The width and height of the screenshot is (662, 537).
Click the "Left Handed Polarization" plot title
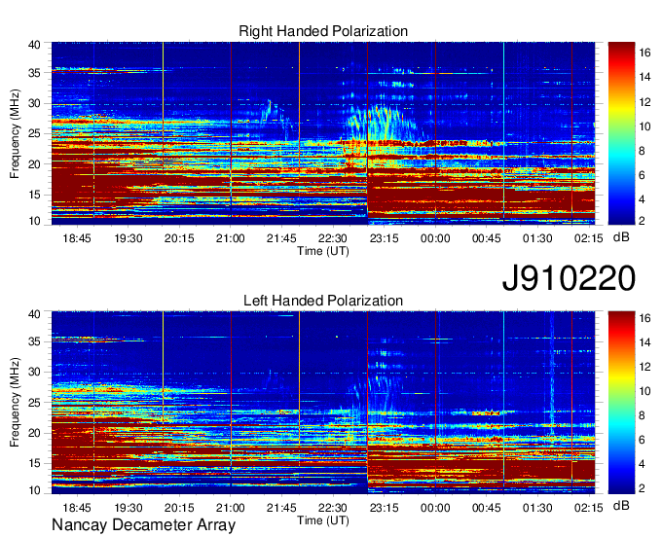pyautogui.click(x=323, y=301)
